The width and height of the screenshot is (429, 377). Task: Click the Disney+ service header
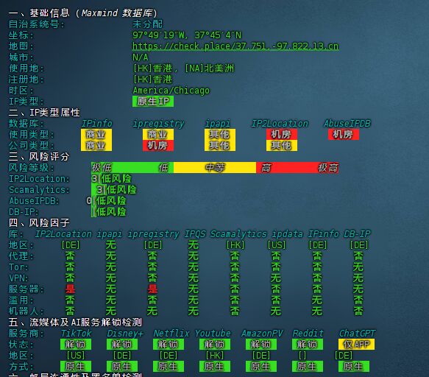pos(125,334)
